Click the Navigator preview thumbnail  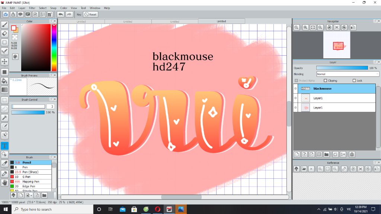[x=337, y=45]
